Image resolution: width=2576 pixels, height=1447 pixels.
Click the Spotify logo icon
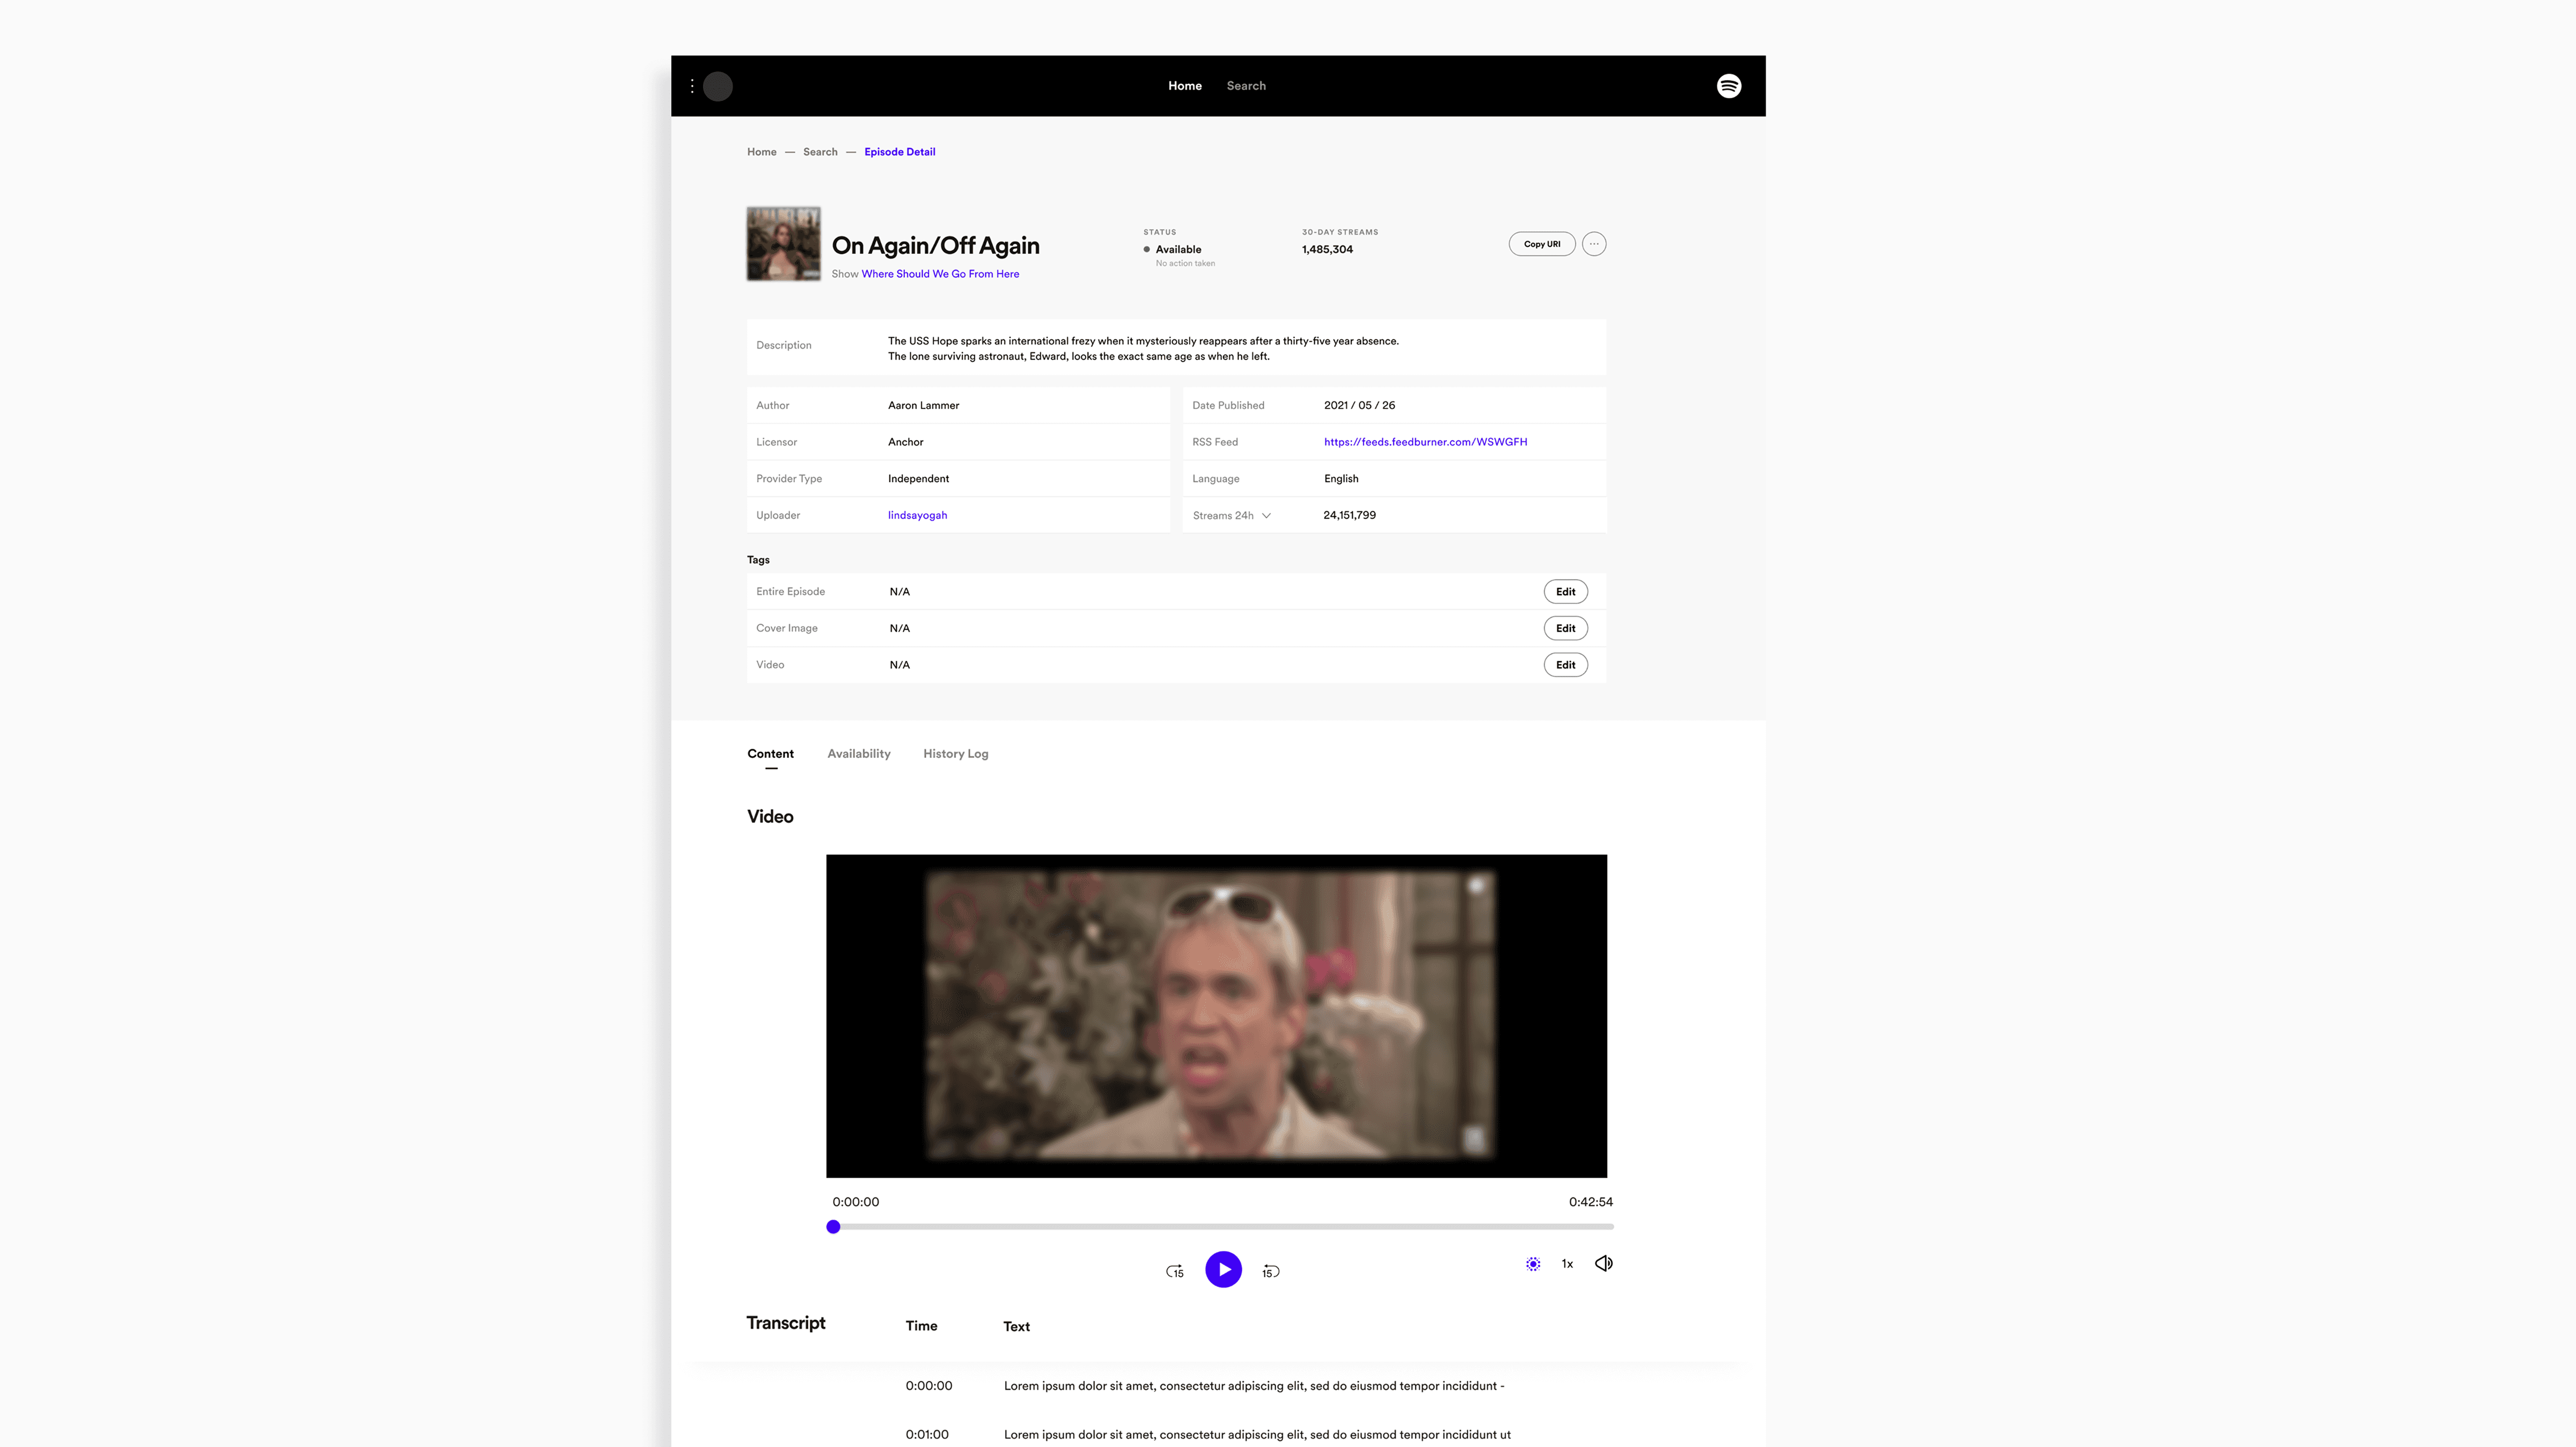1729,86
